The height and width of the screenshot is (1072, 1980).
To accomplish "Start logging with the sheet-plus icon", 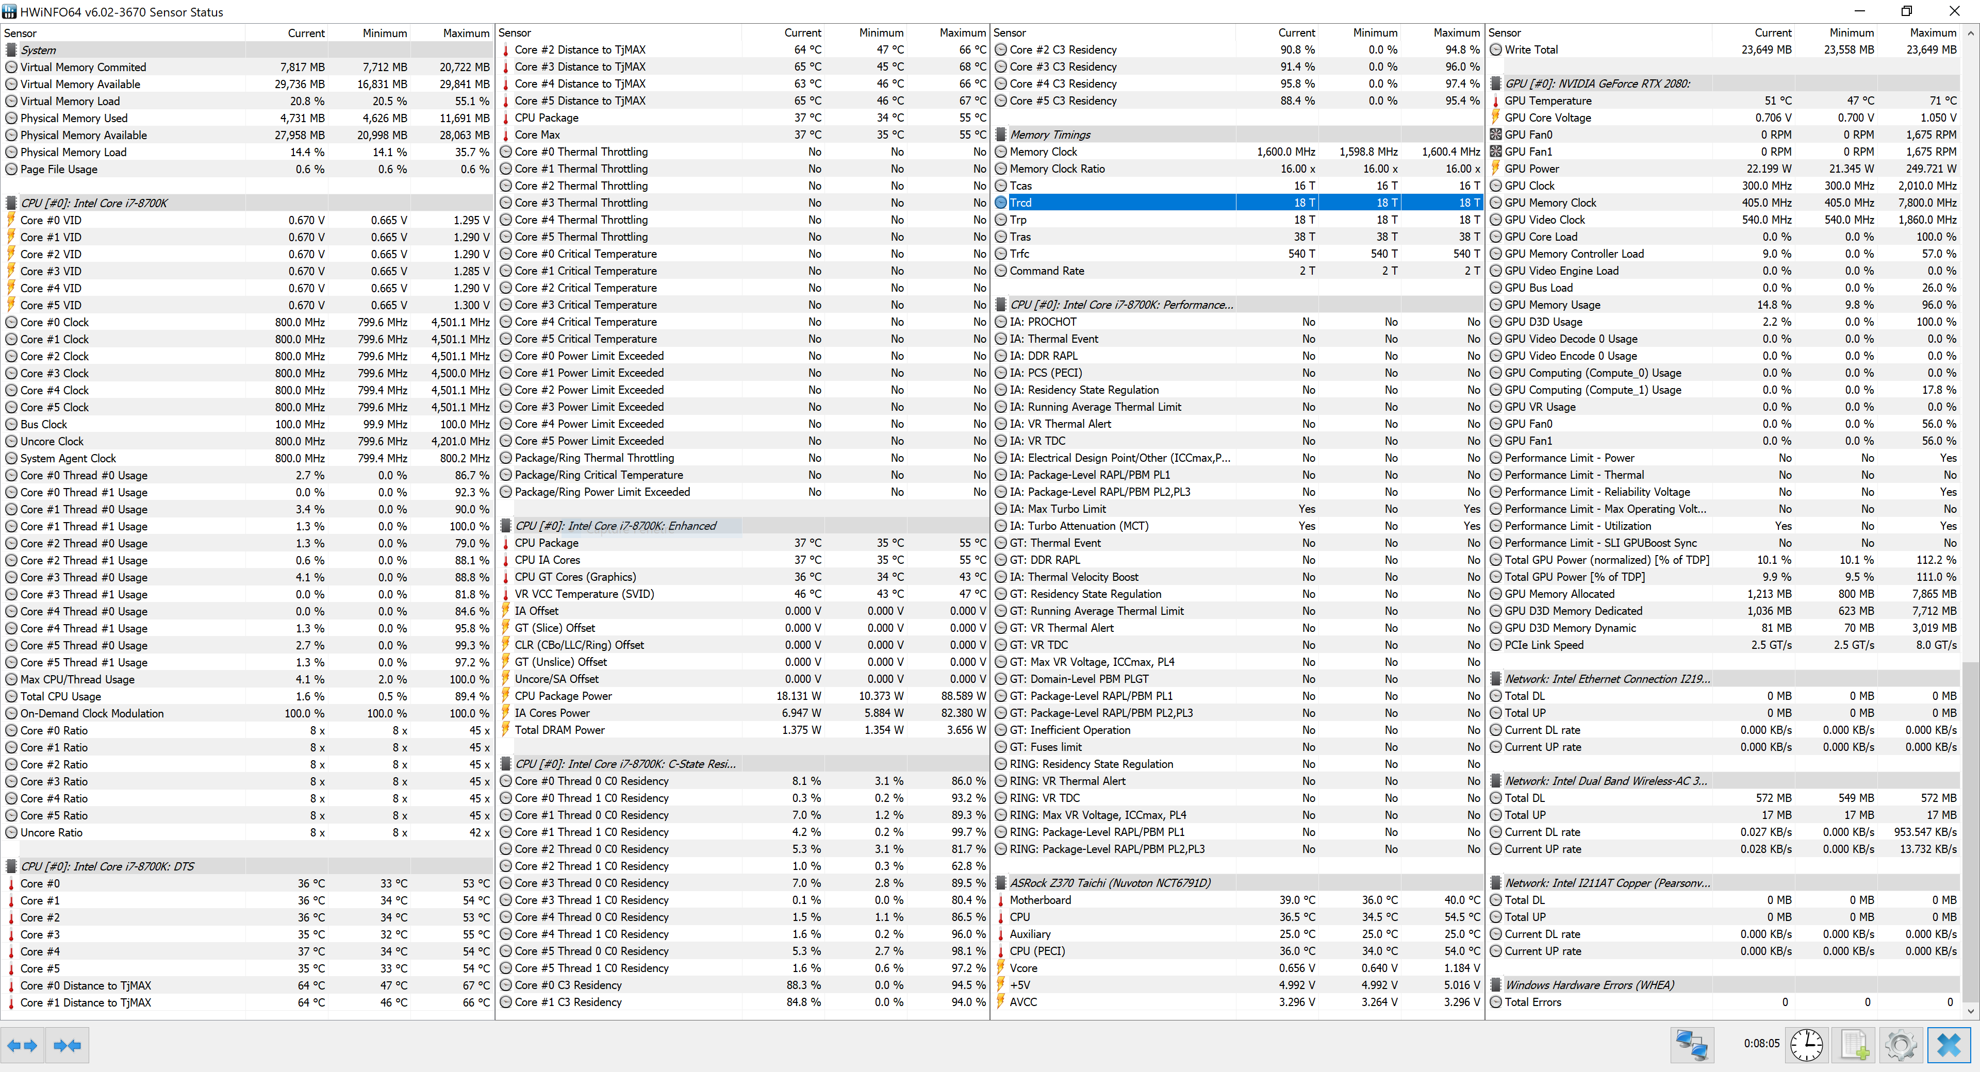I will click(x=1855, y=1045).
